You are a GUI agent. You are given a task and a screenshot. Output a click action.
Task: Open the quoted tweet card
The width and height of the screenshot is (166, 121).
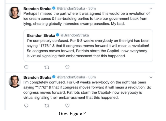88,46
